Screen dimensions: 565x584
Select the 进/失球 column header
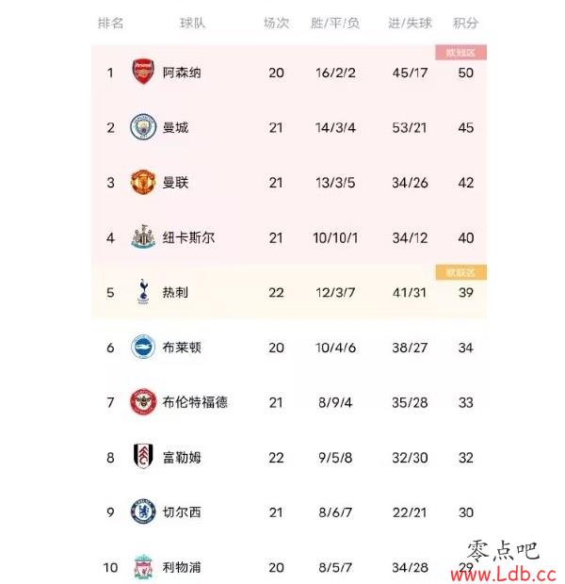(x=410, y=24)
